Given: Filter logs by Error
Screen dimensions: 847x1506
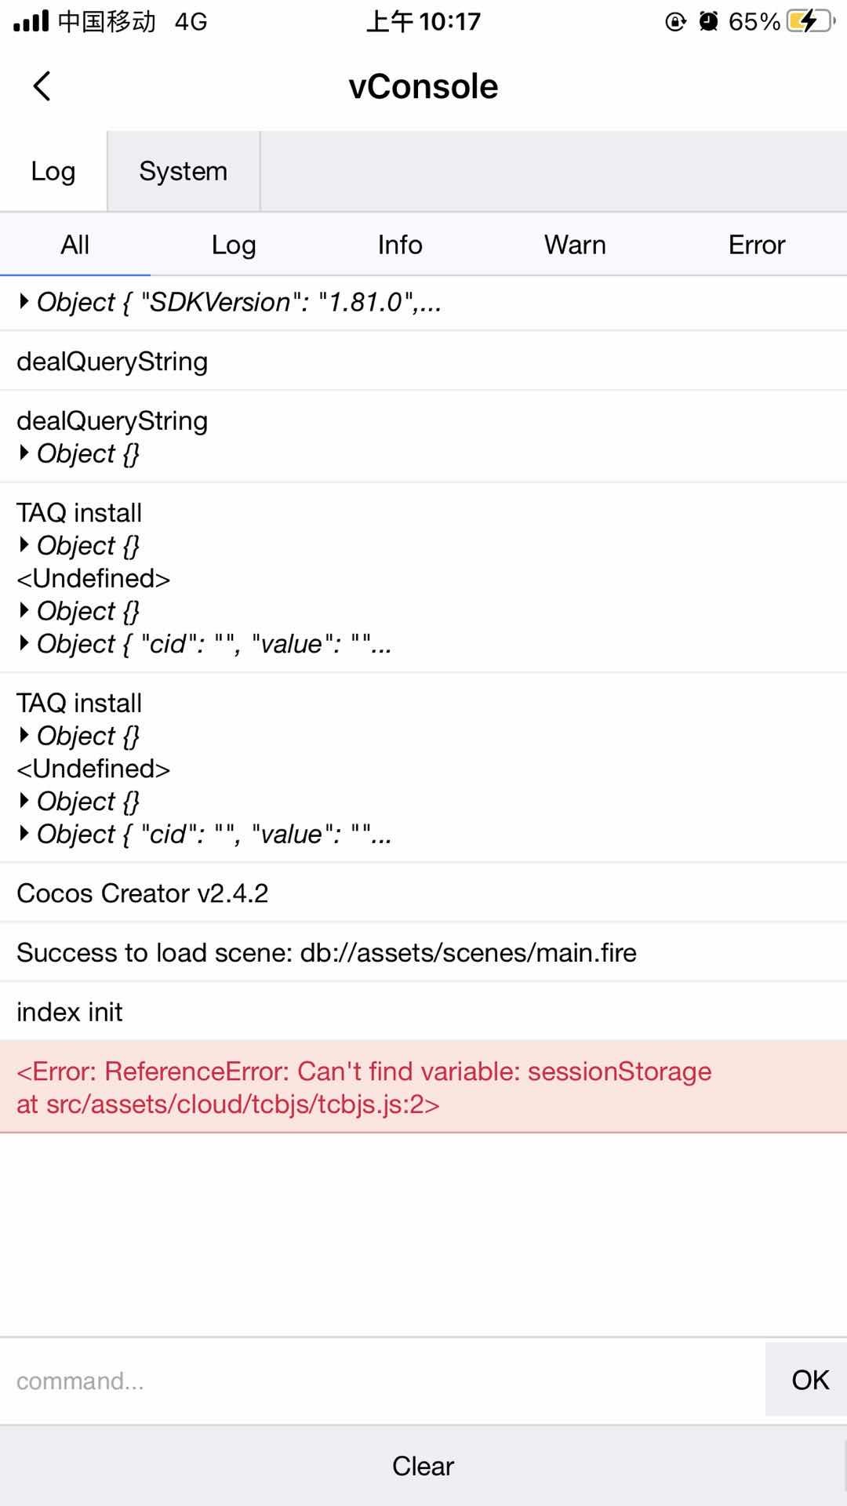Looking at the screenshot, I should point(756,245).
